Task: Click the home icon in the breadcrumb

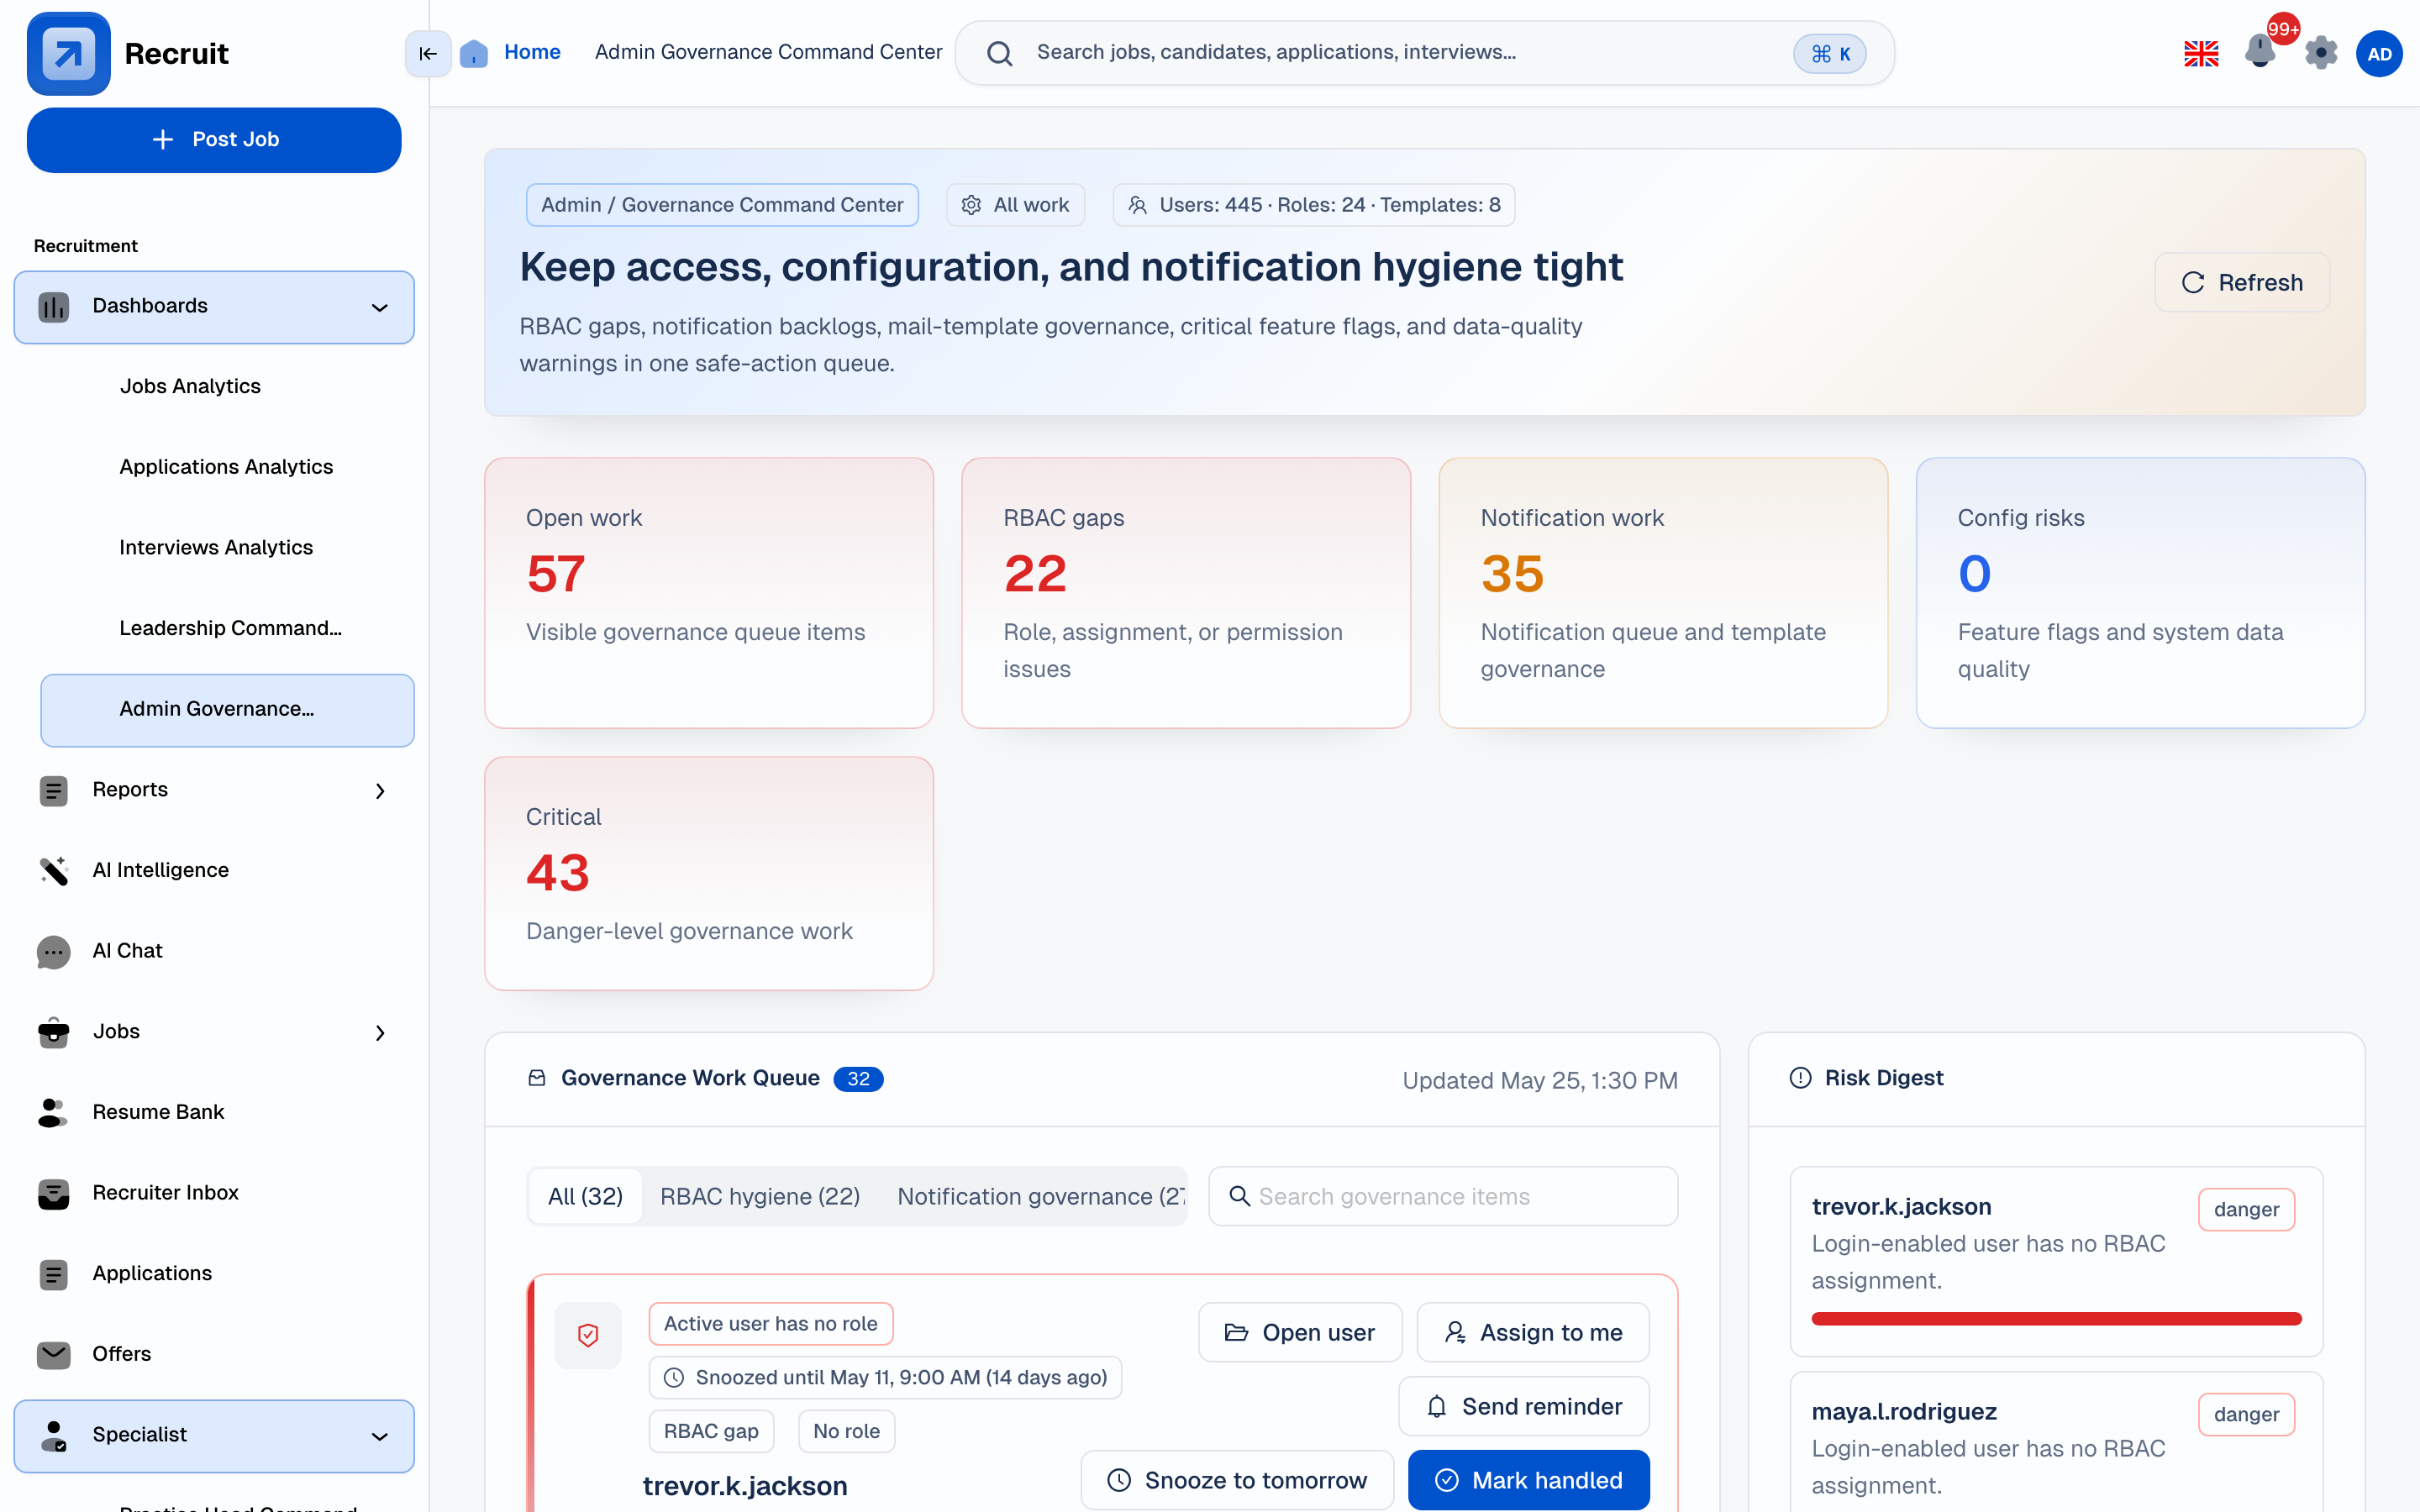Action: point(474,53)
